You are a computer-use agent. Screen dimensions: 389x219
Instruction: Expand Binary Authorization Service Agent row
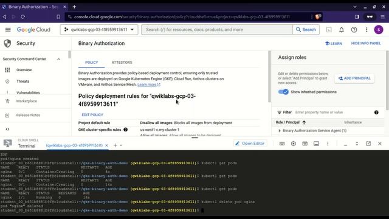pyautogui.click(x=280, y=131)
